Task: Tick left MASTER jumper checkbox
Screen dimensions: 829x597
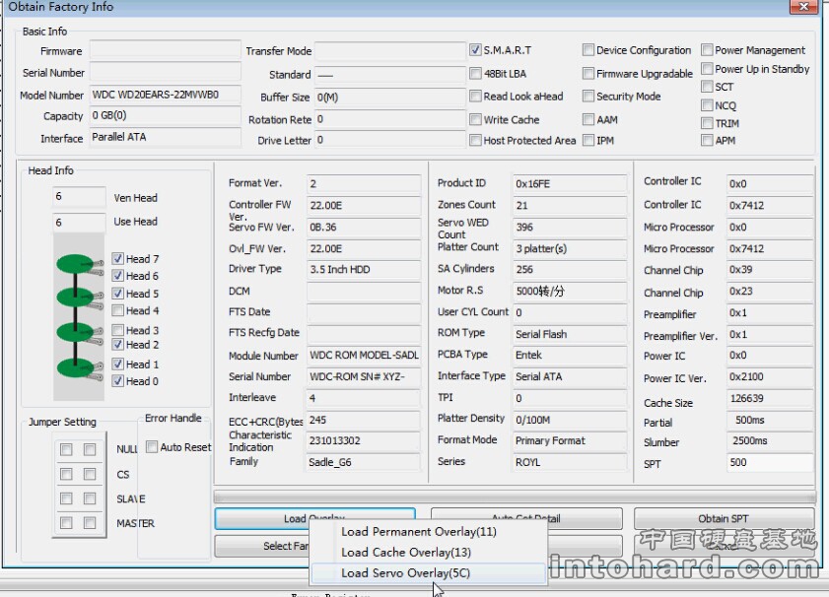Action: coord(66,522)
